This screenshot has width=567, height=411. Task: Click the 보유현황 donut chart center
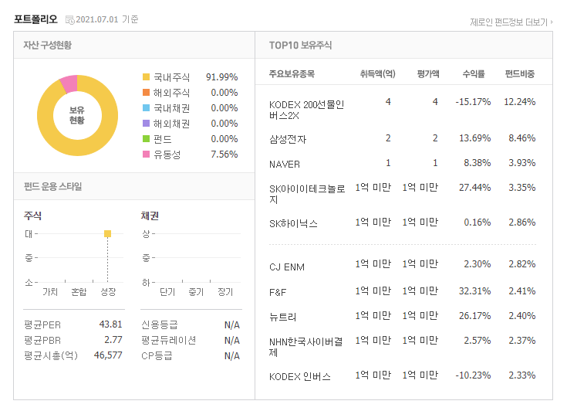pos(77,115)
